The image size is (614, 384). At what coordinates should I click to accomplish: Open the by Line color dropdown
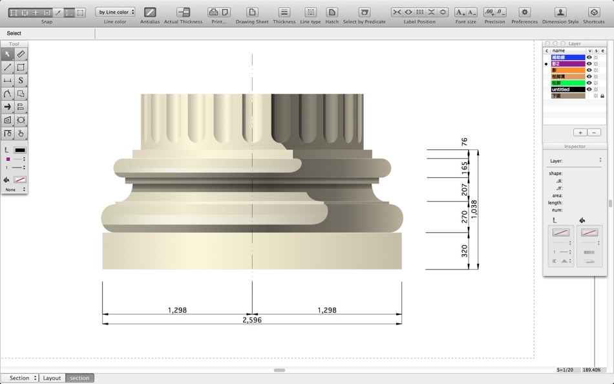point(115,12)
